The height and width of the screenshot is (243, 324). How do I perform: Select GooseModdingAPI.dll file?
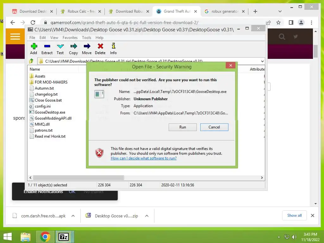(51, 118)
